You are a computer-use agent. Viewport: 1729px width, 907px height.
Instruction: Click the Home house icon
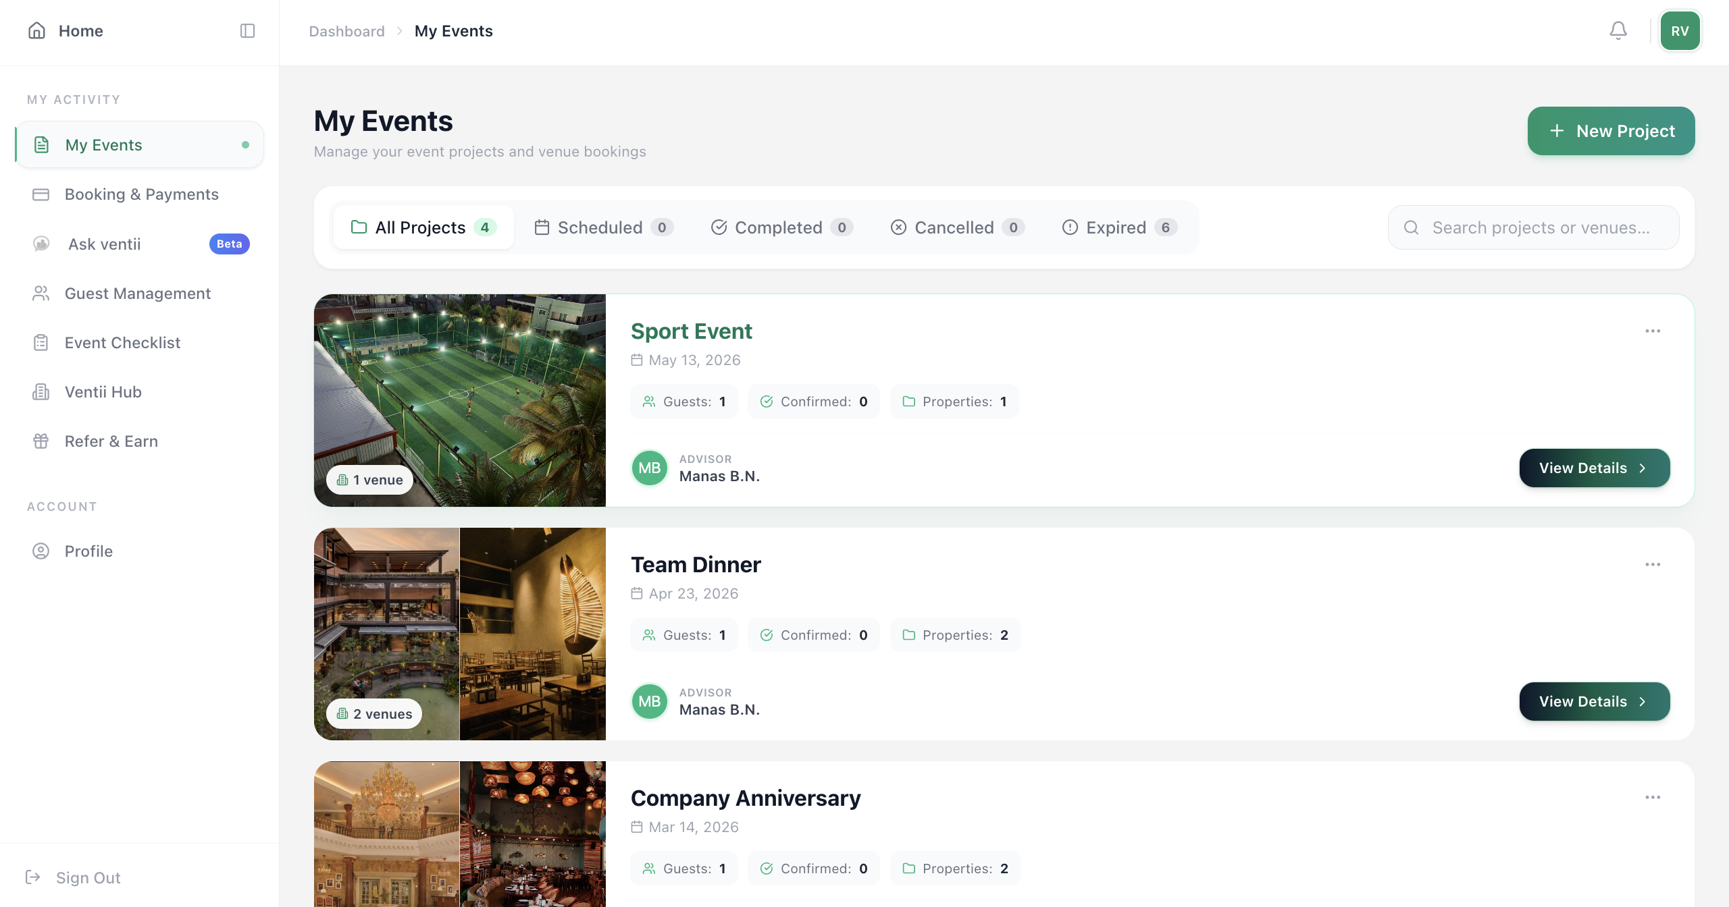[37, 30]
